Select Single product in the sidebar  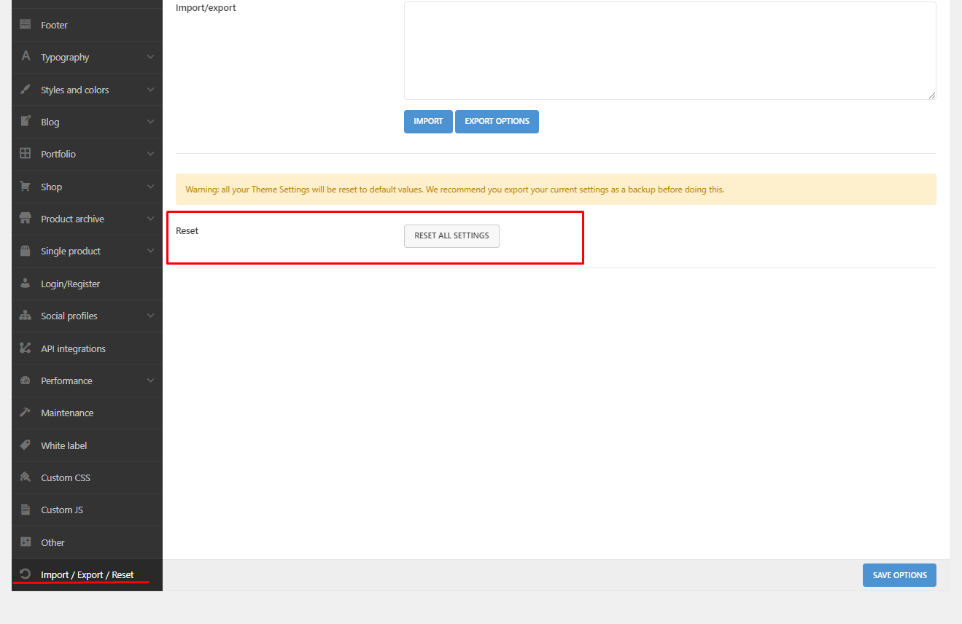87,251
